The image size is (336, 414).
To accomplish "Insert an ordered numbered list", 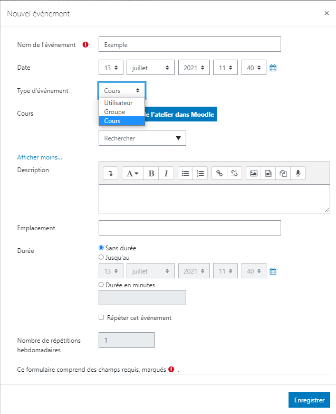I will (200, 173).
